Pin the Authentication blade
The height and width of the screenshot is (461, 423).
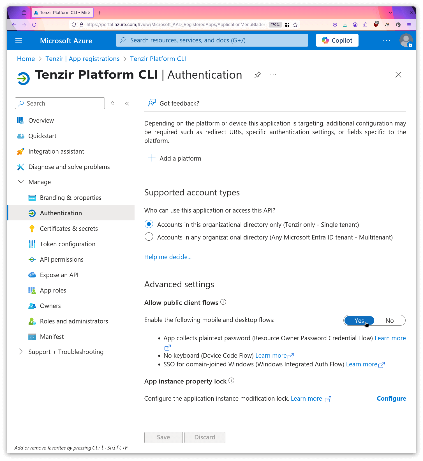pyautogui.click(x=257, y=75)
